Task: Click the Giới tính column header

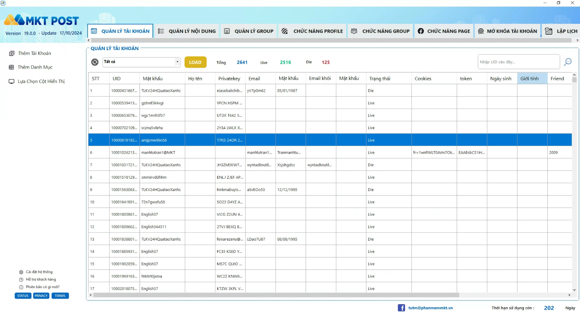Action: [x=532, y=79]
